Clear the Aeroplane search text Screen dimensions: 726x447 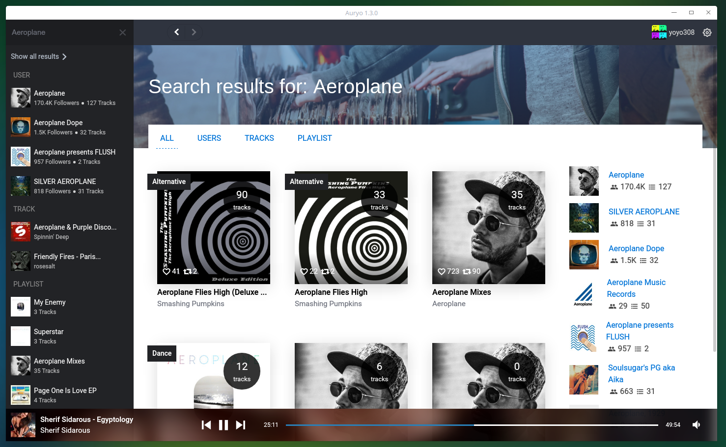pos(122,32)
